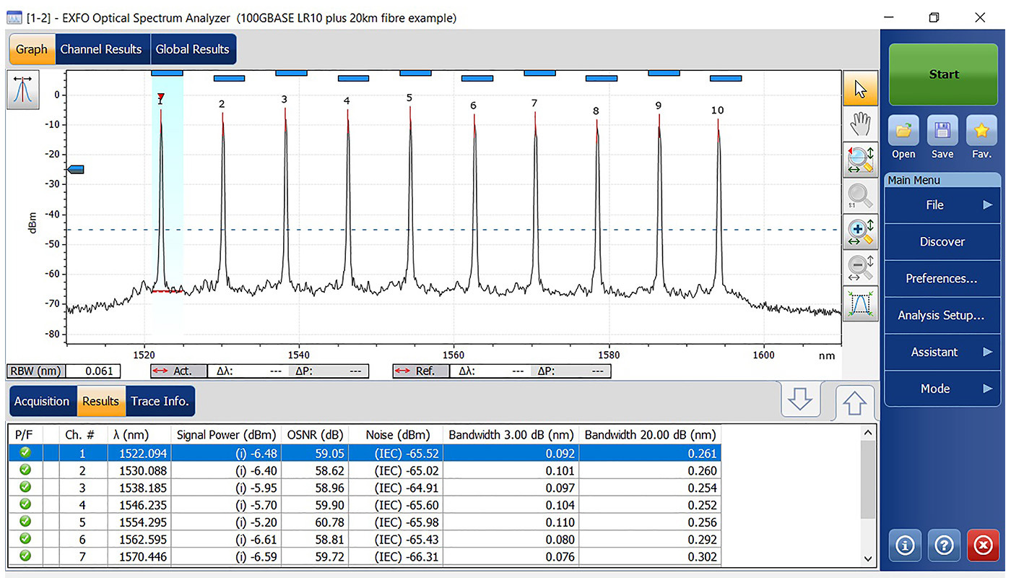The height and width of the screenshot is (578, 1011).
Task: Reset spectrum view to 1:1 zoom
Action: (x=860, y=195)
